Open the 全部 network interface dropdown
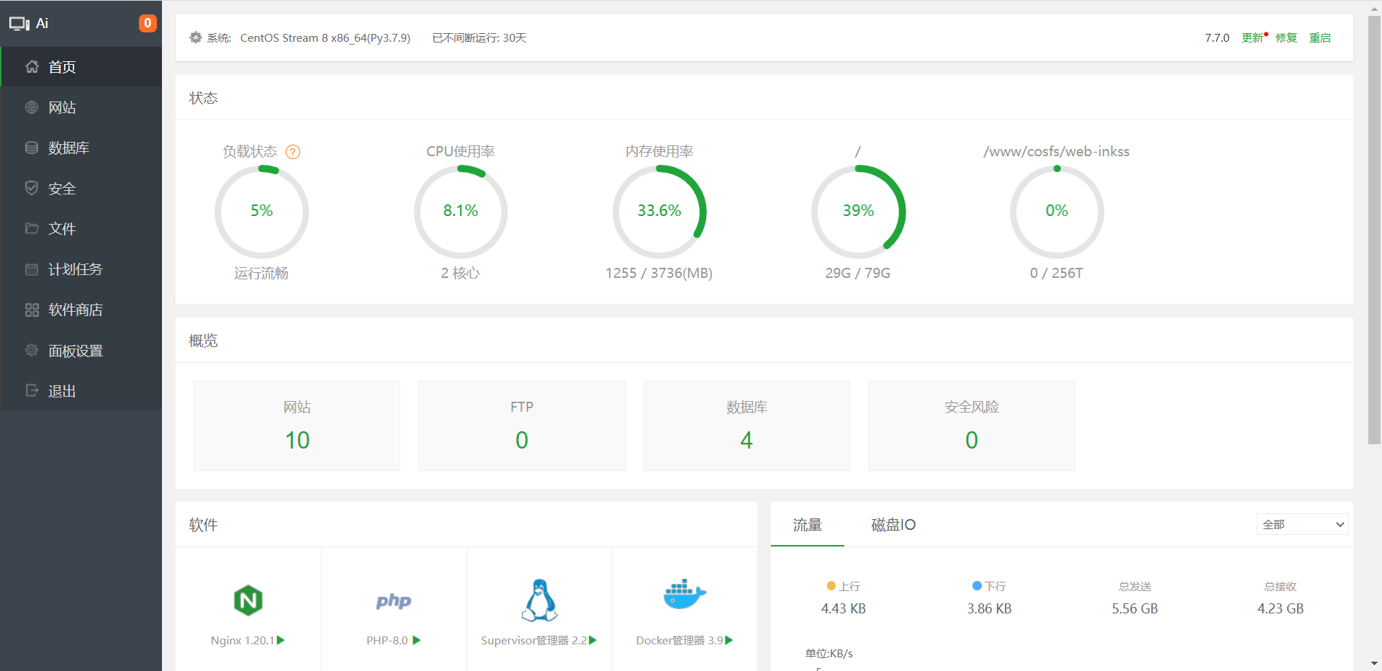Viewport: 1382px width, 671px height. click(1302, 524)
